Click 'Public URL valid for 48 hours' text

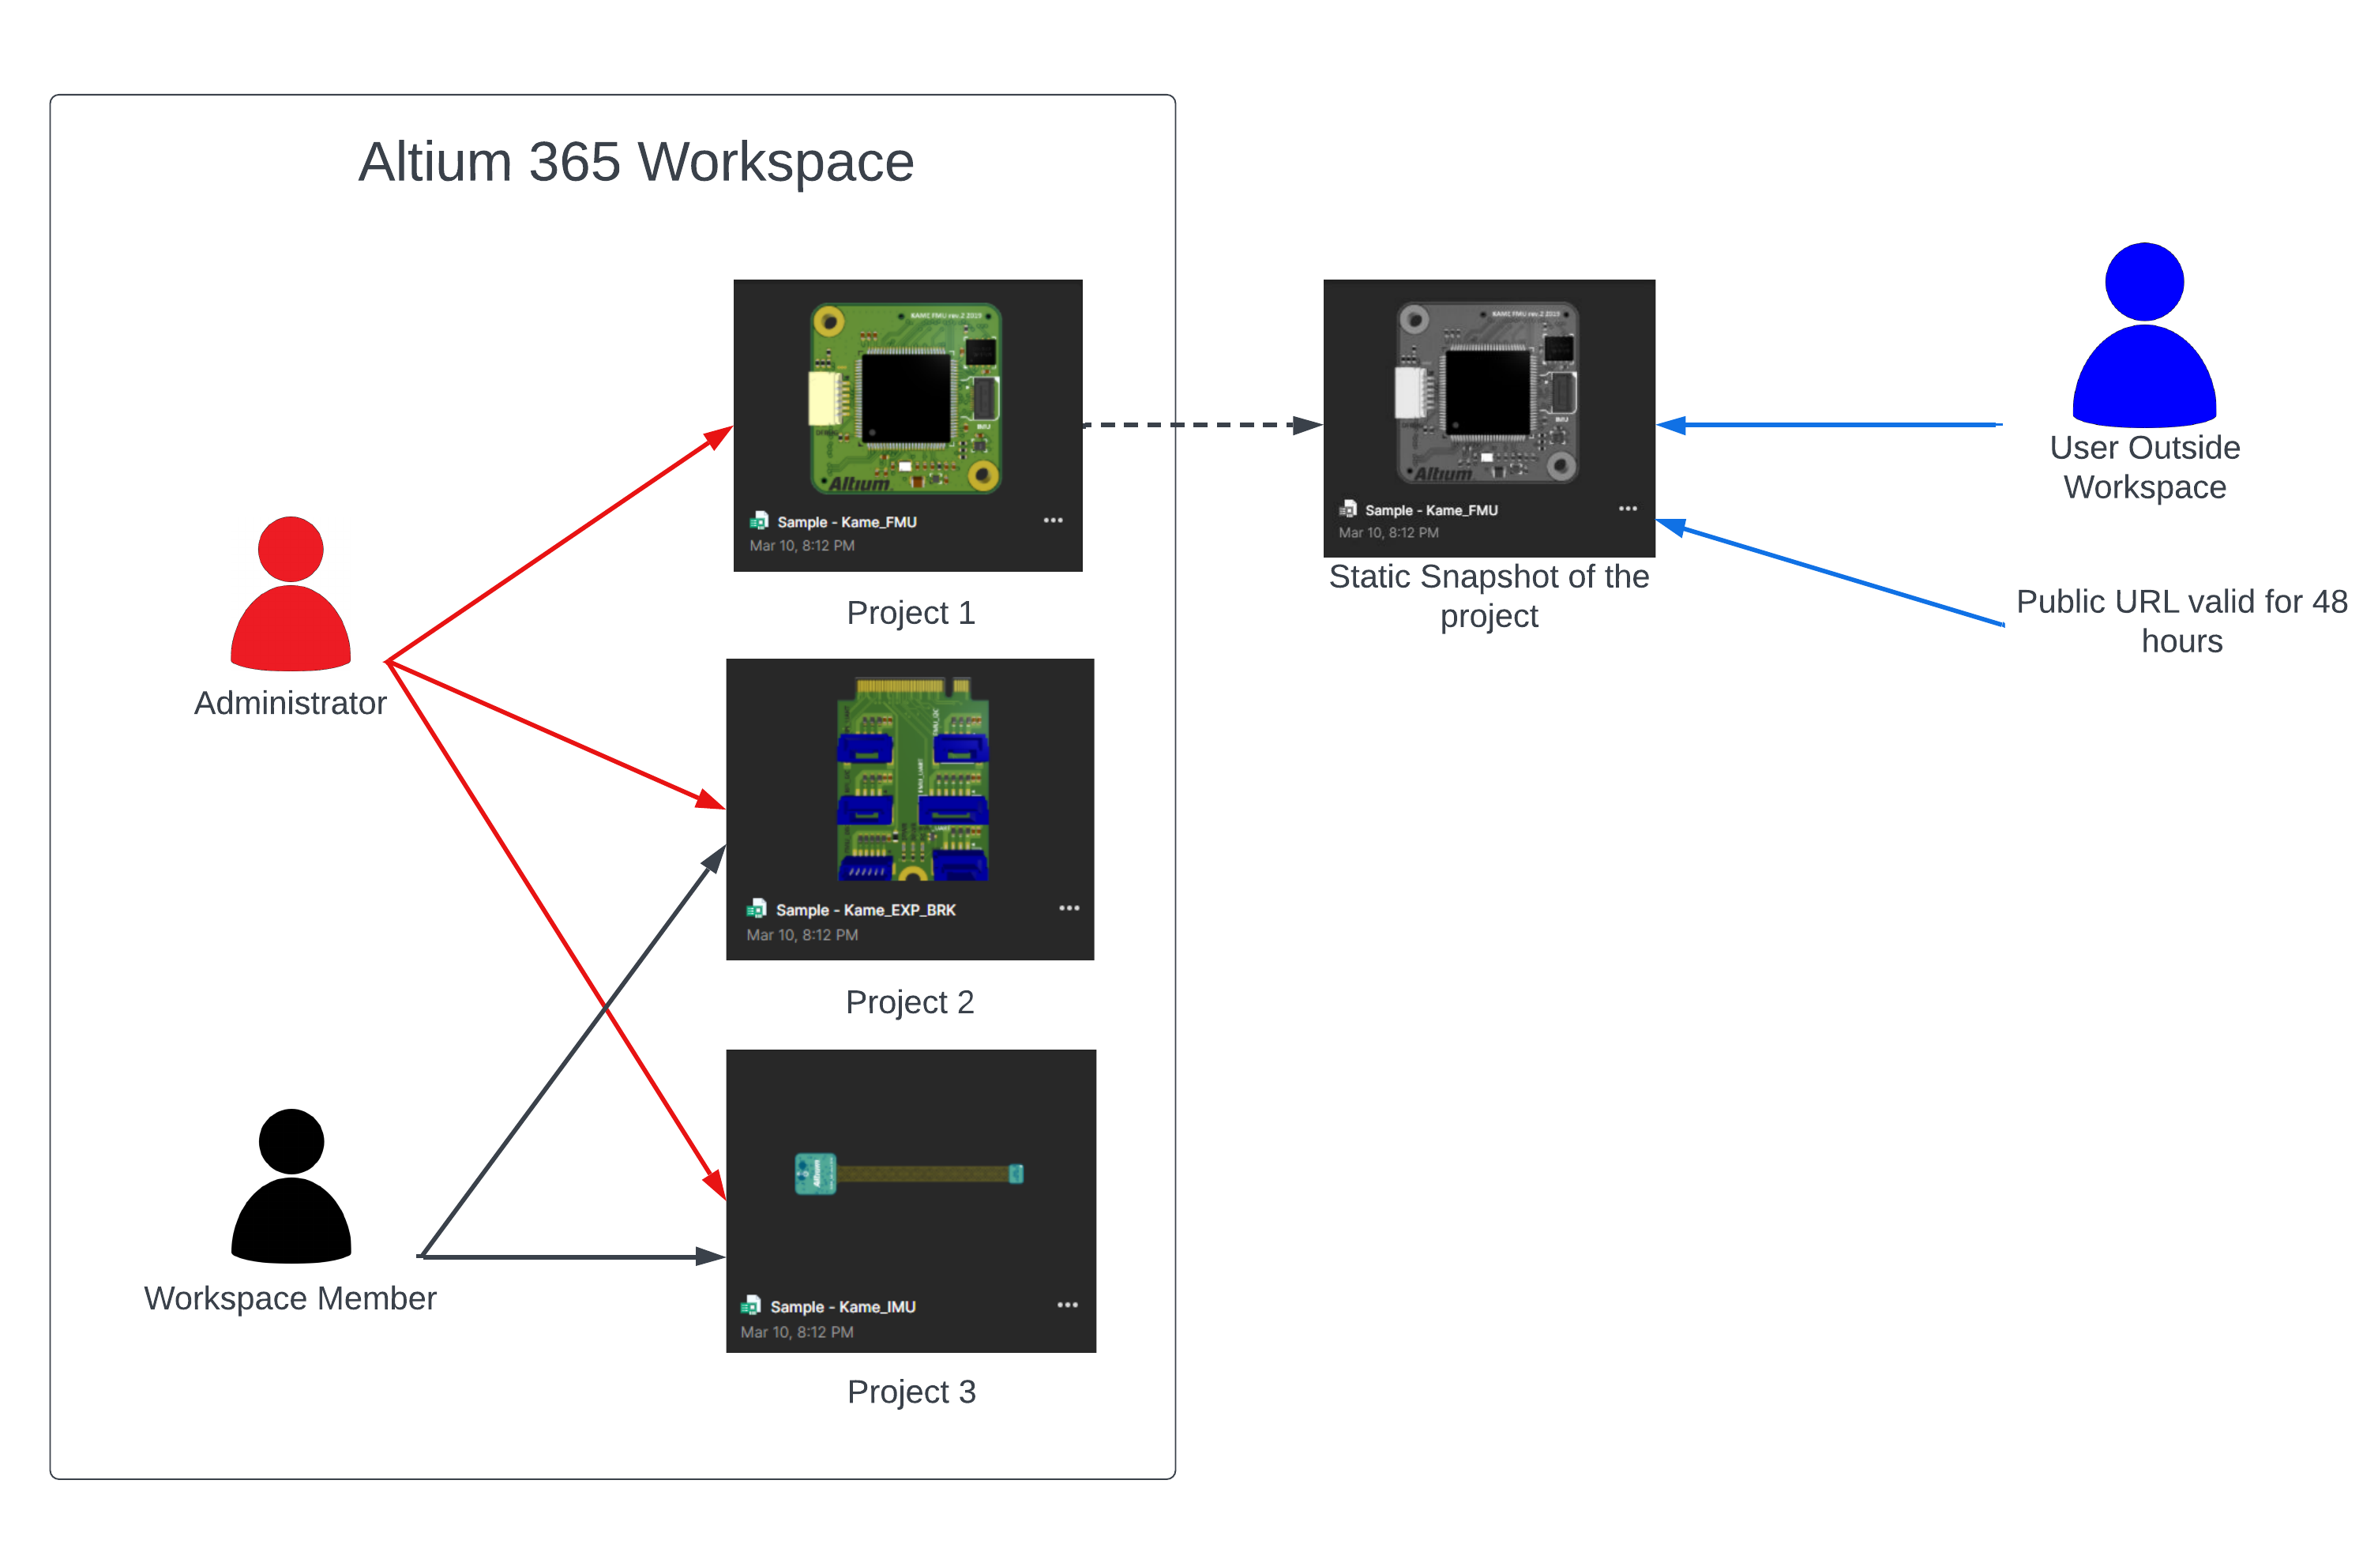coord(2182,622)
